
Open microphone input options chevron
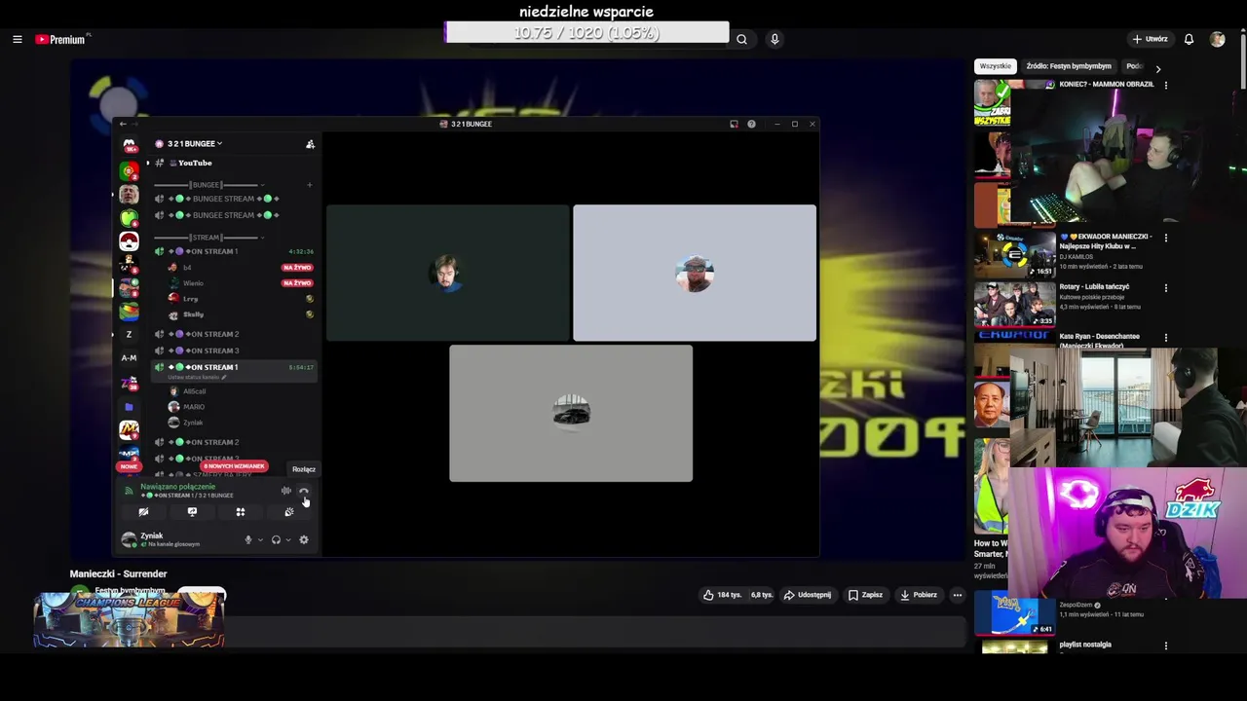[x=260, y=539]
